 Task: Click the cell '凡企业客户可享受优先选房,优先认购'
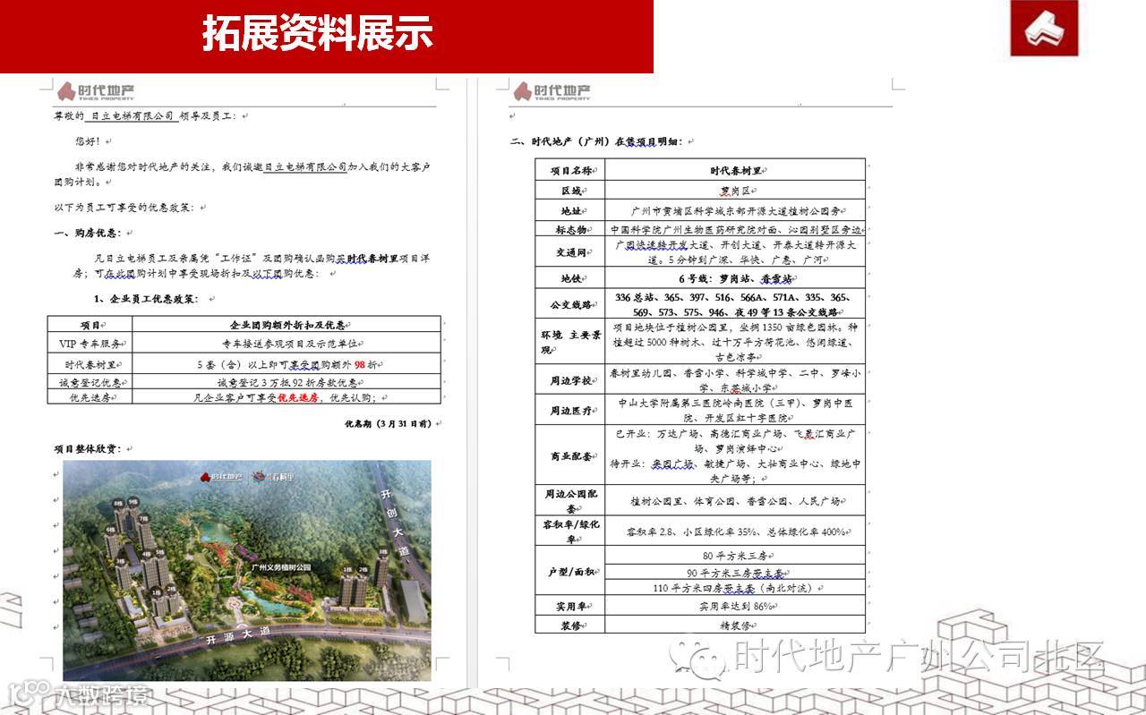click(x=286, y=396)
